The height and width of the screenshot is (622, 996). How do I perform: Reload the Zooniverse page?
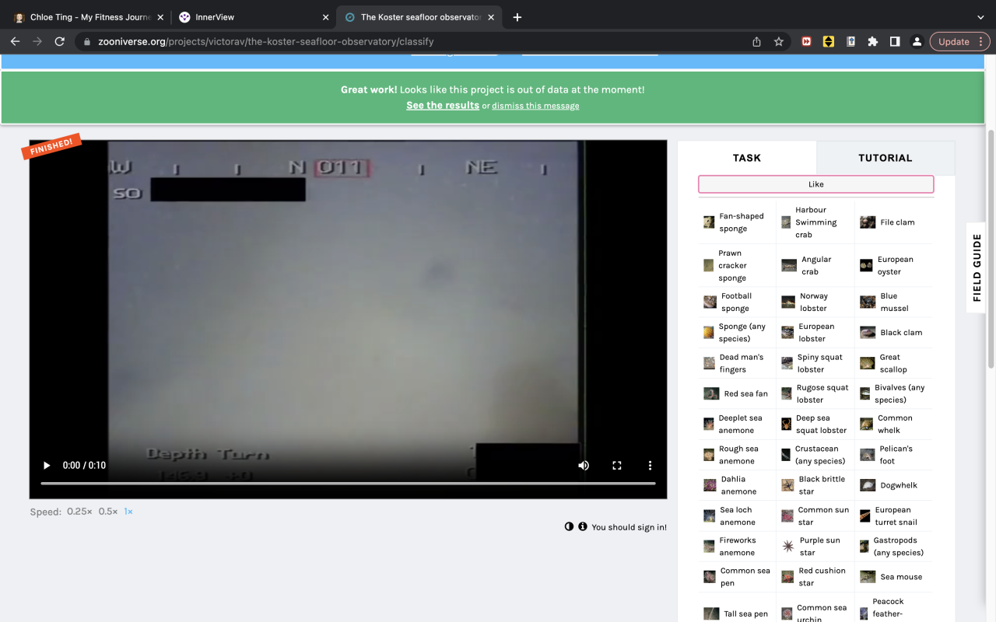point(59,42)
